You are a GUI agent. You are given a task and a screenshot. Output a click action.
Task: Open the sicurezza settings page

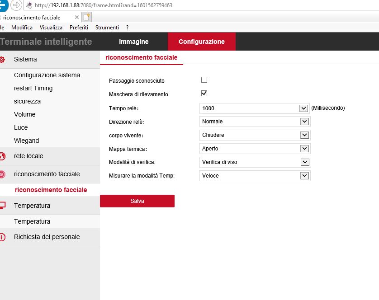point(27,101)
